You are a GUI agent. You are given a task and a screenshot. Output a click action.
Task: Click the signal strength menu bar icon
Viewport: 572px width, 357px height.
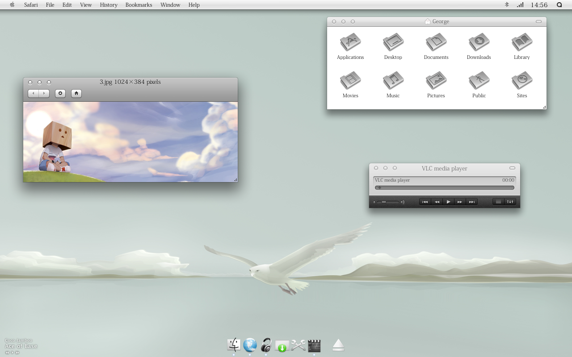(520, 5)
